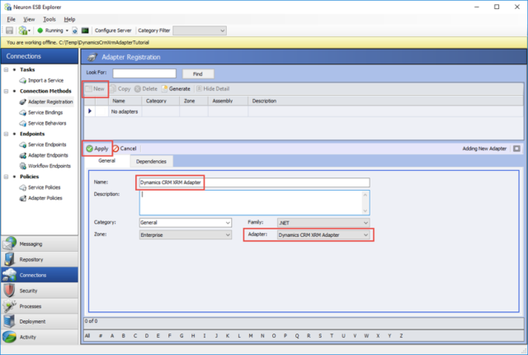528x355 pixels.
Task: Click the Name text field
Action: click(255, 182)
